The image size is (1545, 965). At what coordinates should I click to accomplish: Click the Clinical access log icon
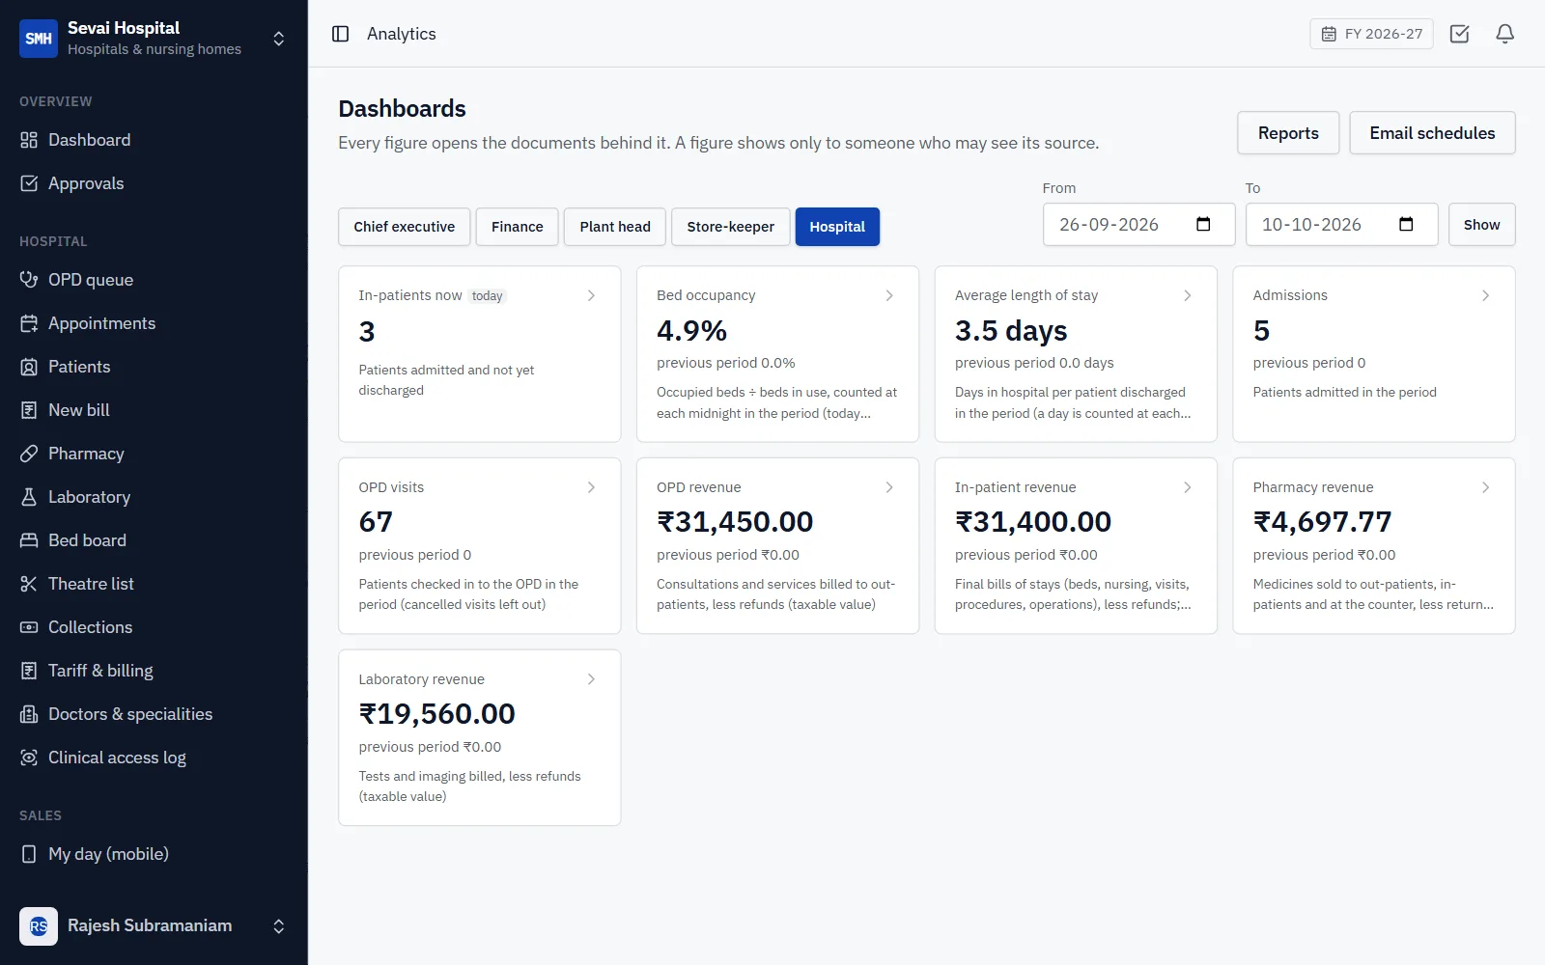29,758
